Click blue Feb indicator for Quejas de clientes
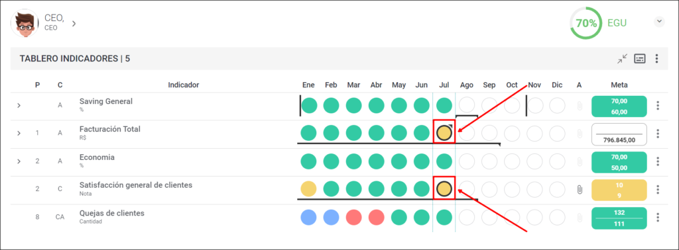The image size is (679, 250). tap(332, 217)
